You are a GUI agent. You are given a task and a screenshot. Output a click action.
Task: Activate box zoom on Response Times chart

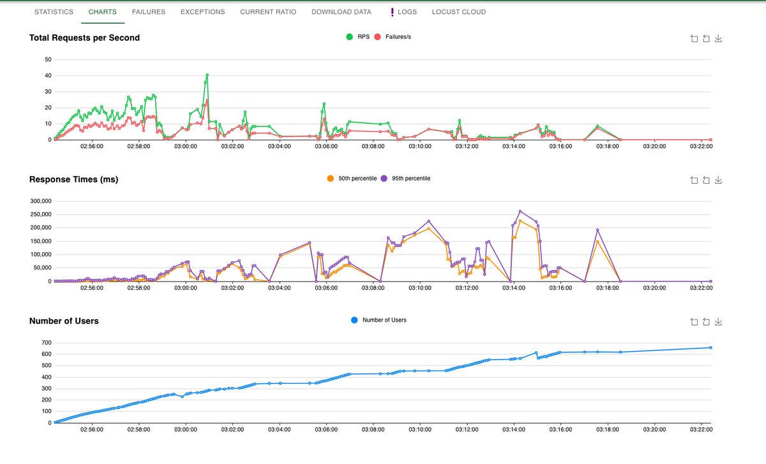click(x=694, y=180)
